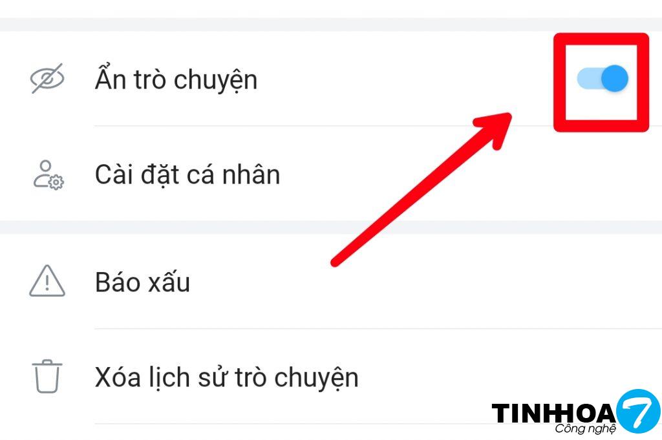This screenshot has width=662, height=440.
Task: Select the Báo xấu option
Action: (x=331, y=282)
